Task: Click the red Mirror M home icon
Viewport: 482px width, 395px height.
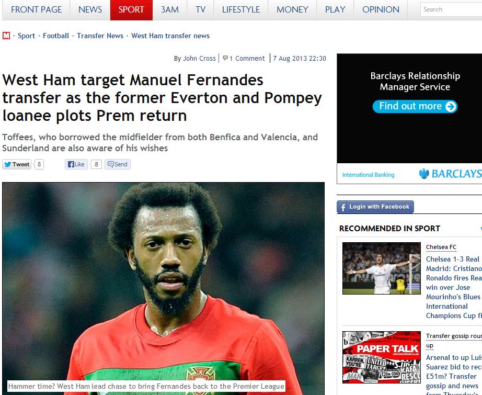Action: pyautogui.click(x=6, y=36)
